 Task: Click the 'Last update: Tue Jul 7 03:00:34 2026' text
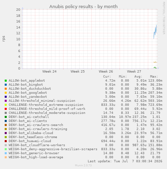tap(125, 161)
